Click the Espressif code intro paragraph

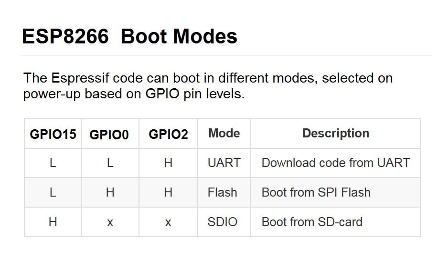(208, 85)
